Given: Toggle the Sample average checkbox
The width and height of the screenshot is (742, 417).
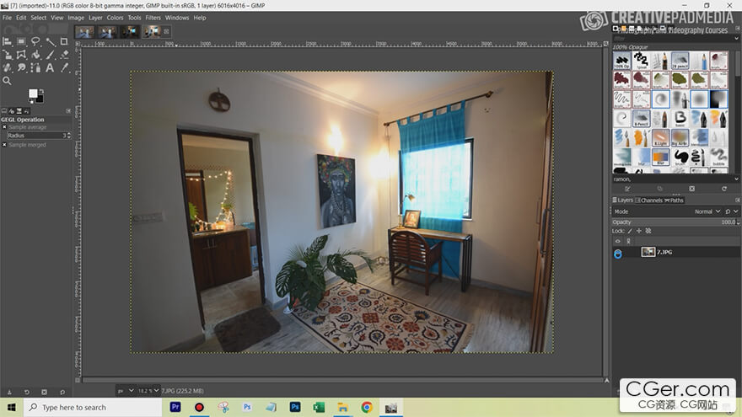Looking at the screenshot, I should 4,127.
